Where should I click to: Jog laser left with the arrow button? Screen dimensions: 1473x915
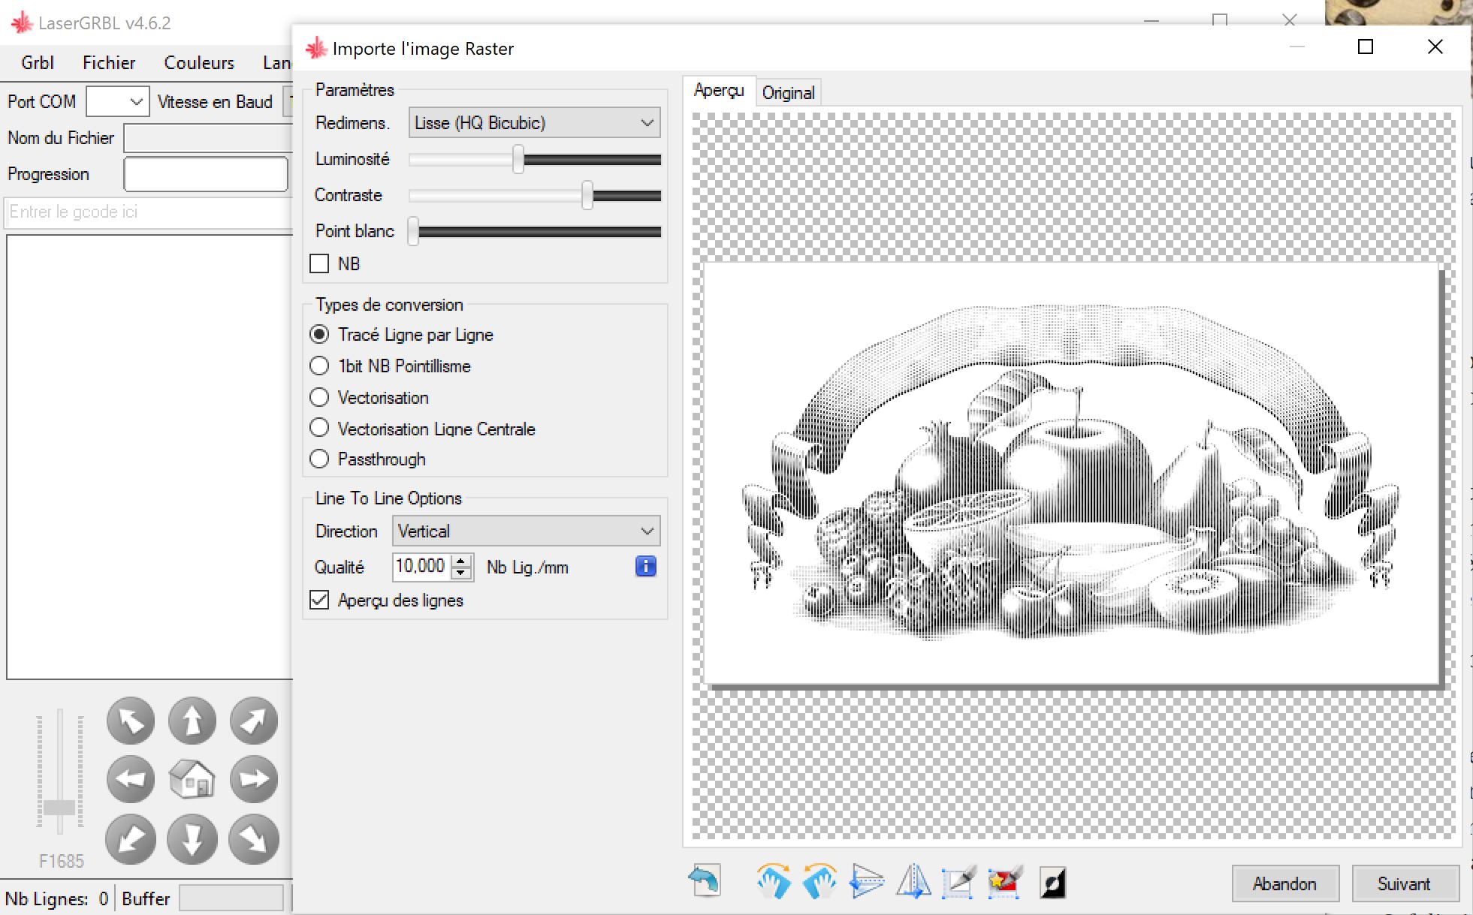click(x=131, y=779)
